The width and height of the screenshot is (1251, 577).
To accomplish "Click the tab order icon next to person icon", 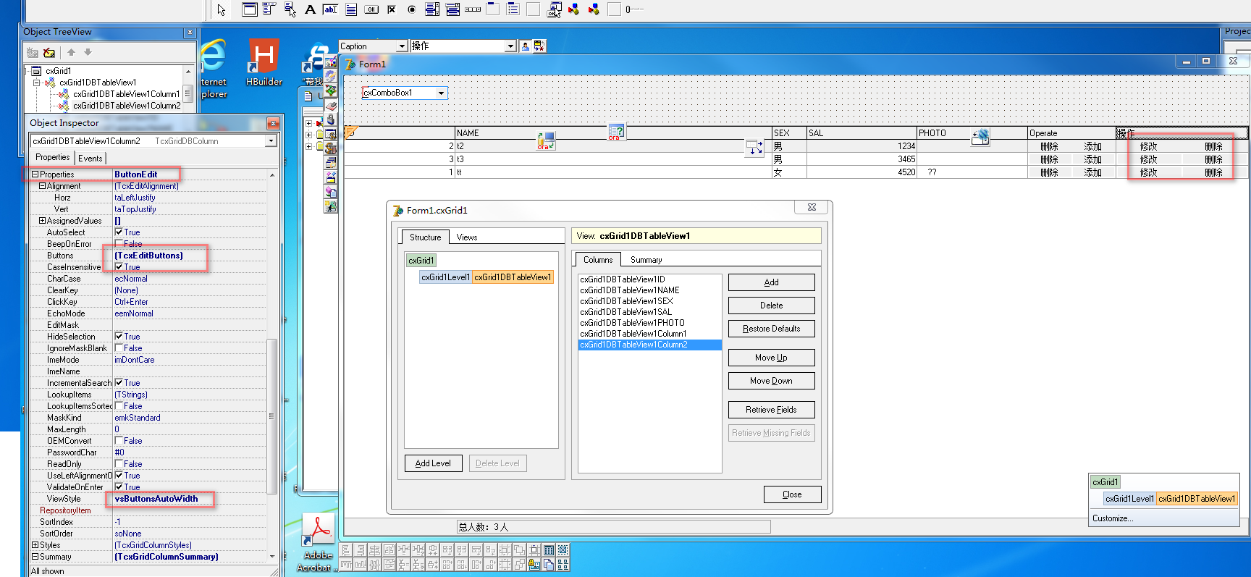I will (x=539, y=46).
